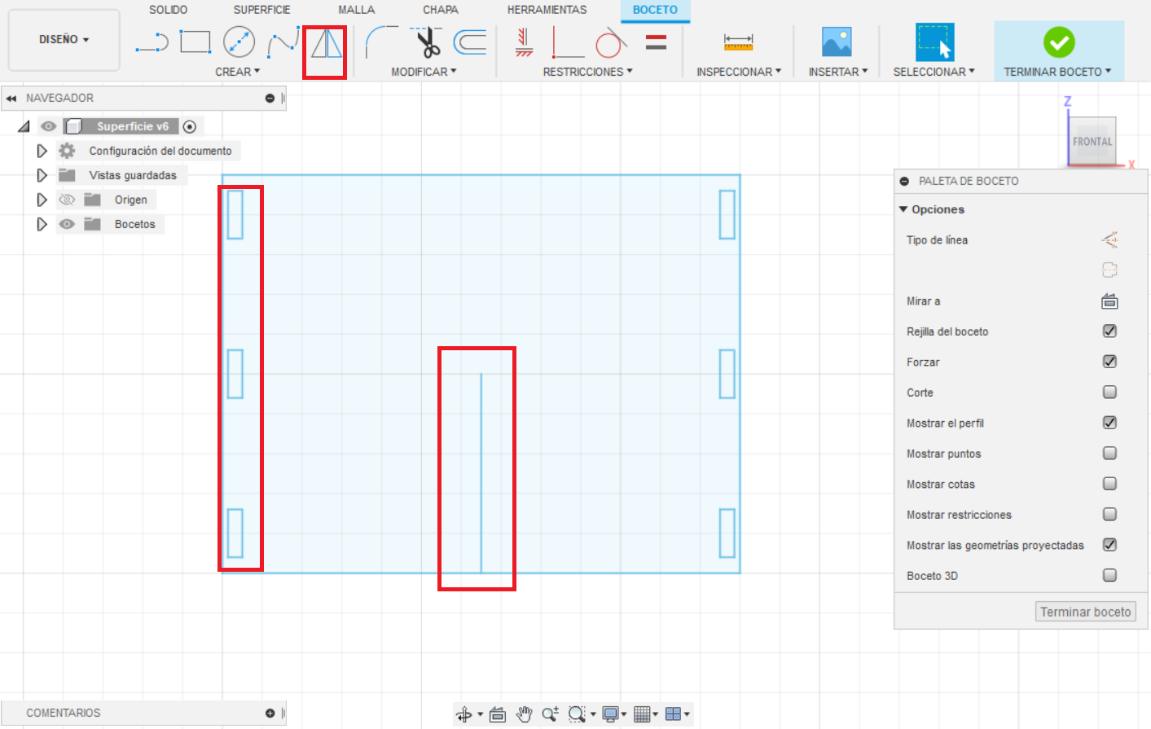
Task: Switch to the HERRAMIENTAS tab
Action: 547,10
